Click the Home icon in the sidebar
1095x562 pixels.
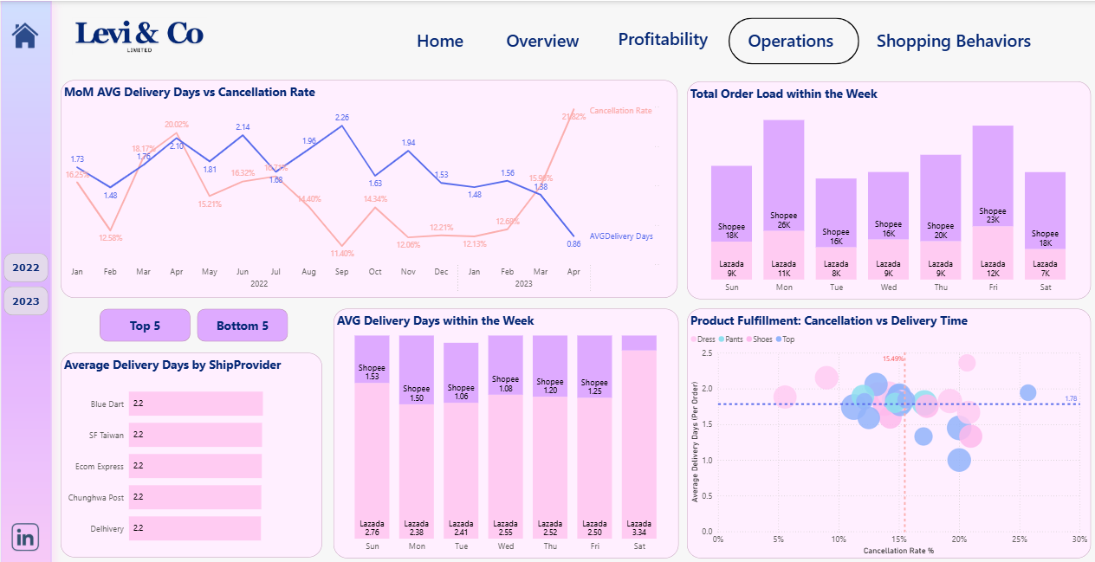tap(25, 36)
